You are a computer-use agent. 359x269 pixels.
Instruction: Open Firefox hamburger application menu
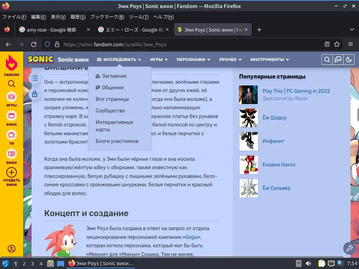pos(350,44)
